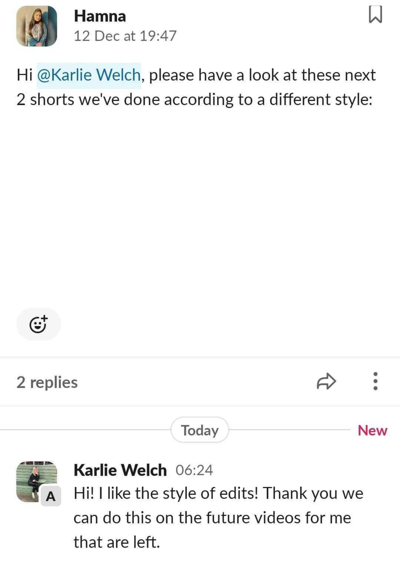This screenshot has width=400, height=566.
Task: Open the @Karlie Welch mention
Action: [x=89, y=75]
